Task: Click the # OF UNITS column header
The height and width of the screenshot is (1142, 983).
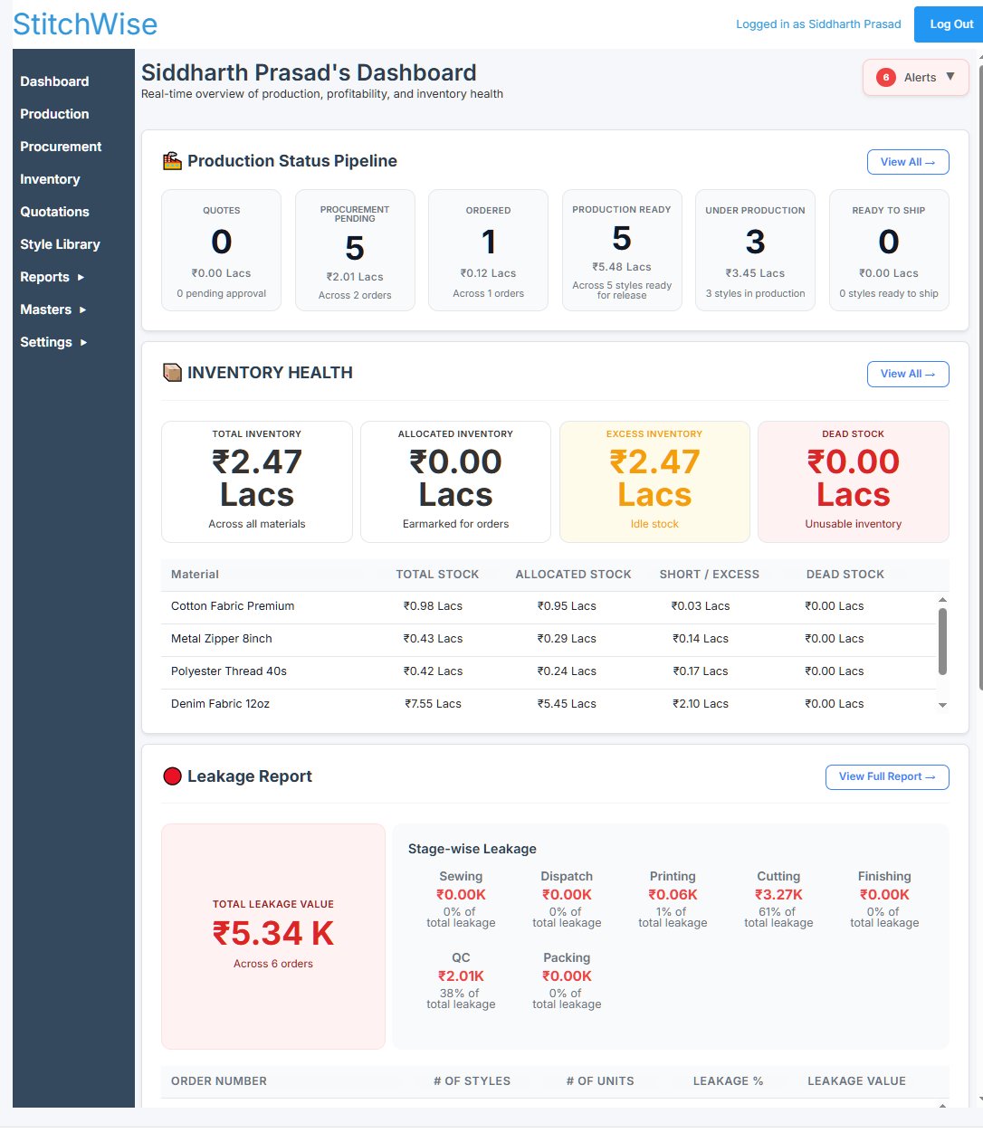Action: (x=600, y=1081)
